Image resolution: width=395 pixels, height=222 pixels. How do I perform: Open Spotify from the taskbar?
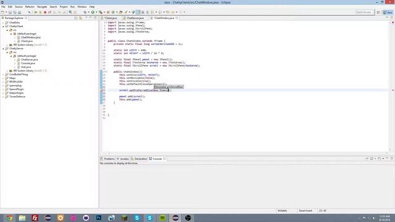click(162, 218)
